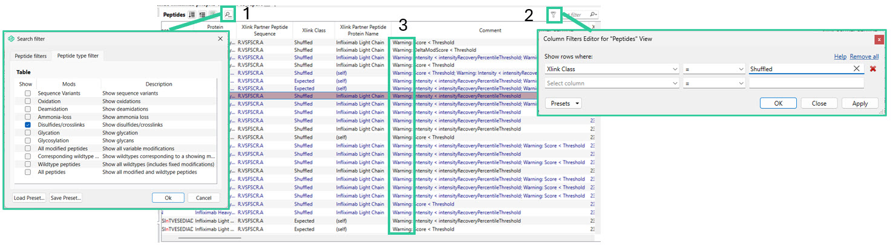Open the peptide search filter icon

click(227, 14)
